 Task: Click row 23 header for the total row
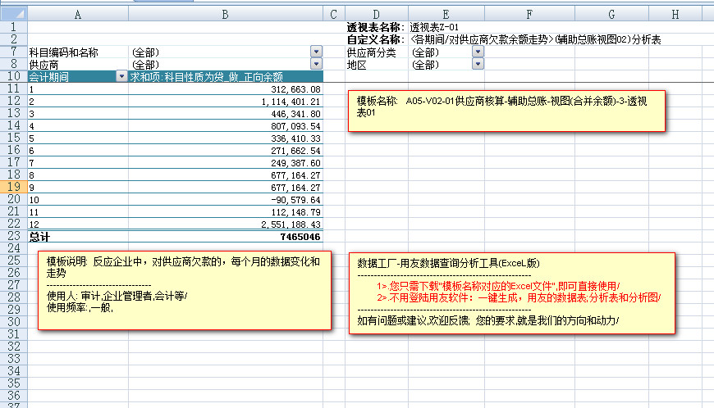12,236
